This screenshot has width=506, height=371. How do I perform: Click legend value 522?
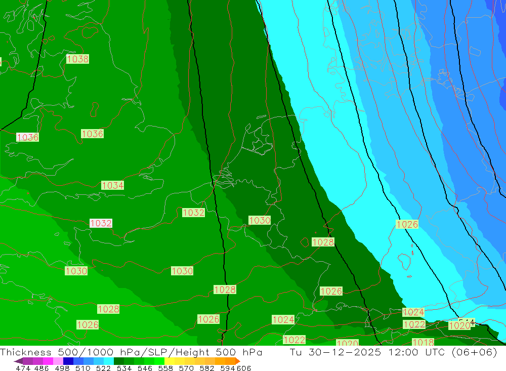pyautogui.click(x=103, y=368)
